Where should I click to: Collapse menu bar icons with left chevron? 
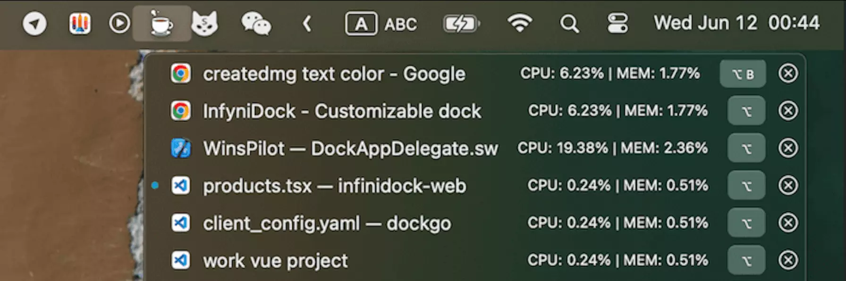coord(307,24)
